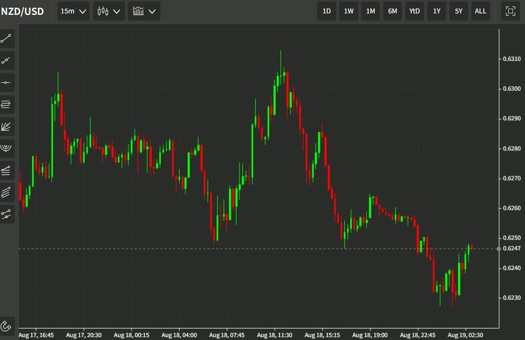Viewport: 525px width, 340px height.
Task: Open the candlestick chart type dropdown
Action: (x=108, y=11)
